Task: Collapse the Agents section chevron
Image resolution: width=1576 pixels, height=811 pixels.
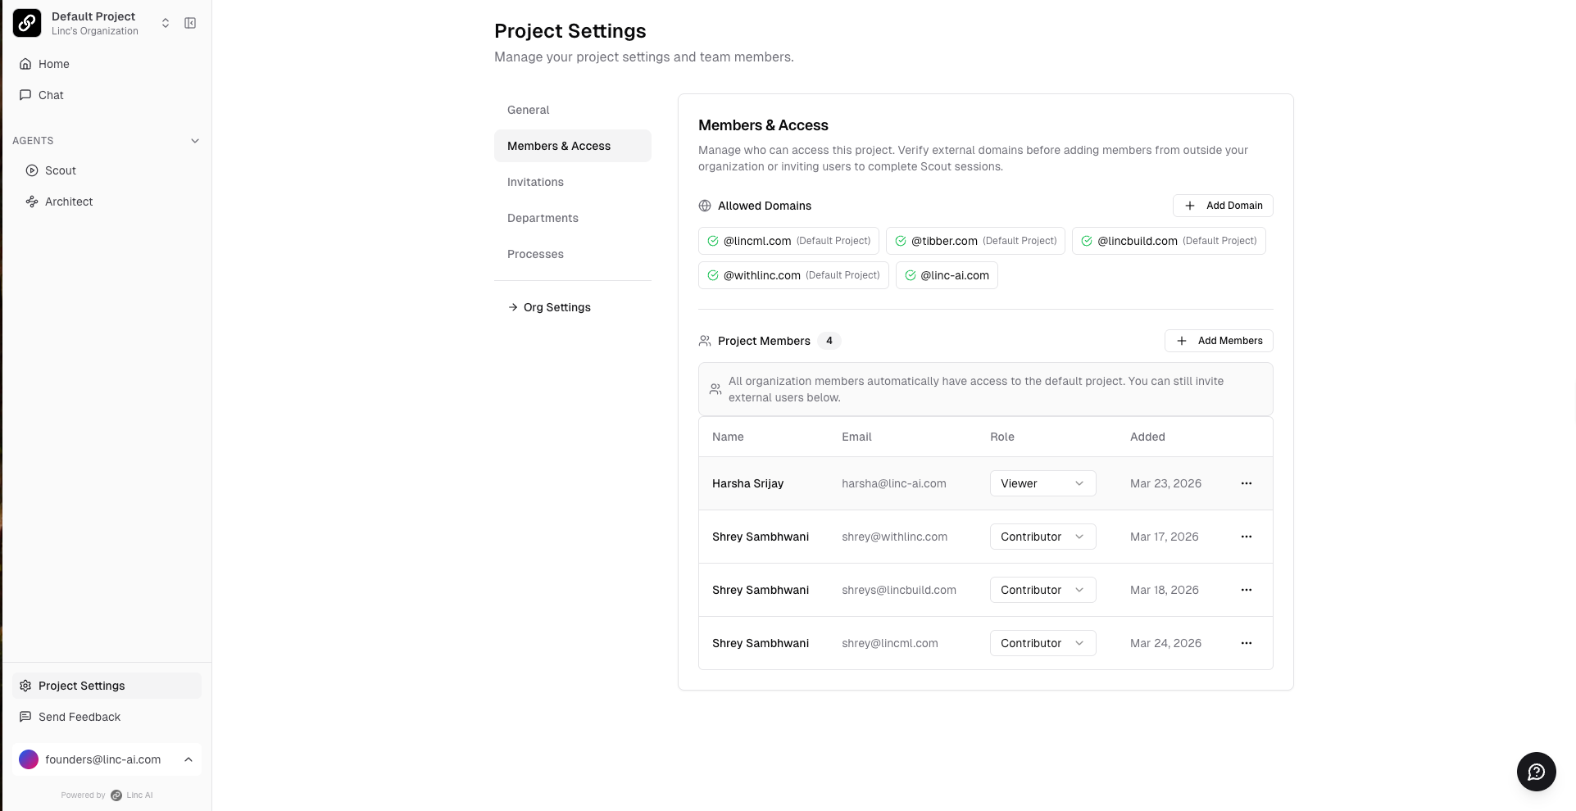Action: [195, 141]
